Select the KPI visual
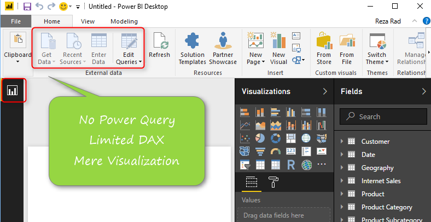The image size is (431, 222). [321, 151]
